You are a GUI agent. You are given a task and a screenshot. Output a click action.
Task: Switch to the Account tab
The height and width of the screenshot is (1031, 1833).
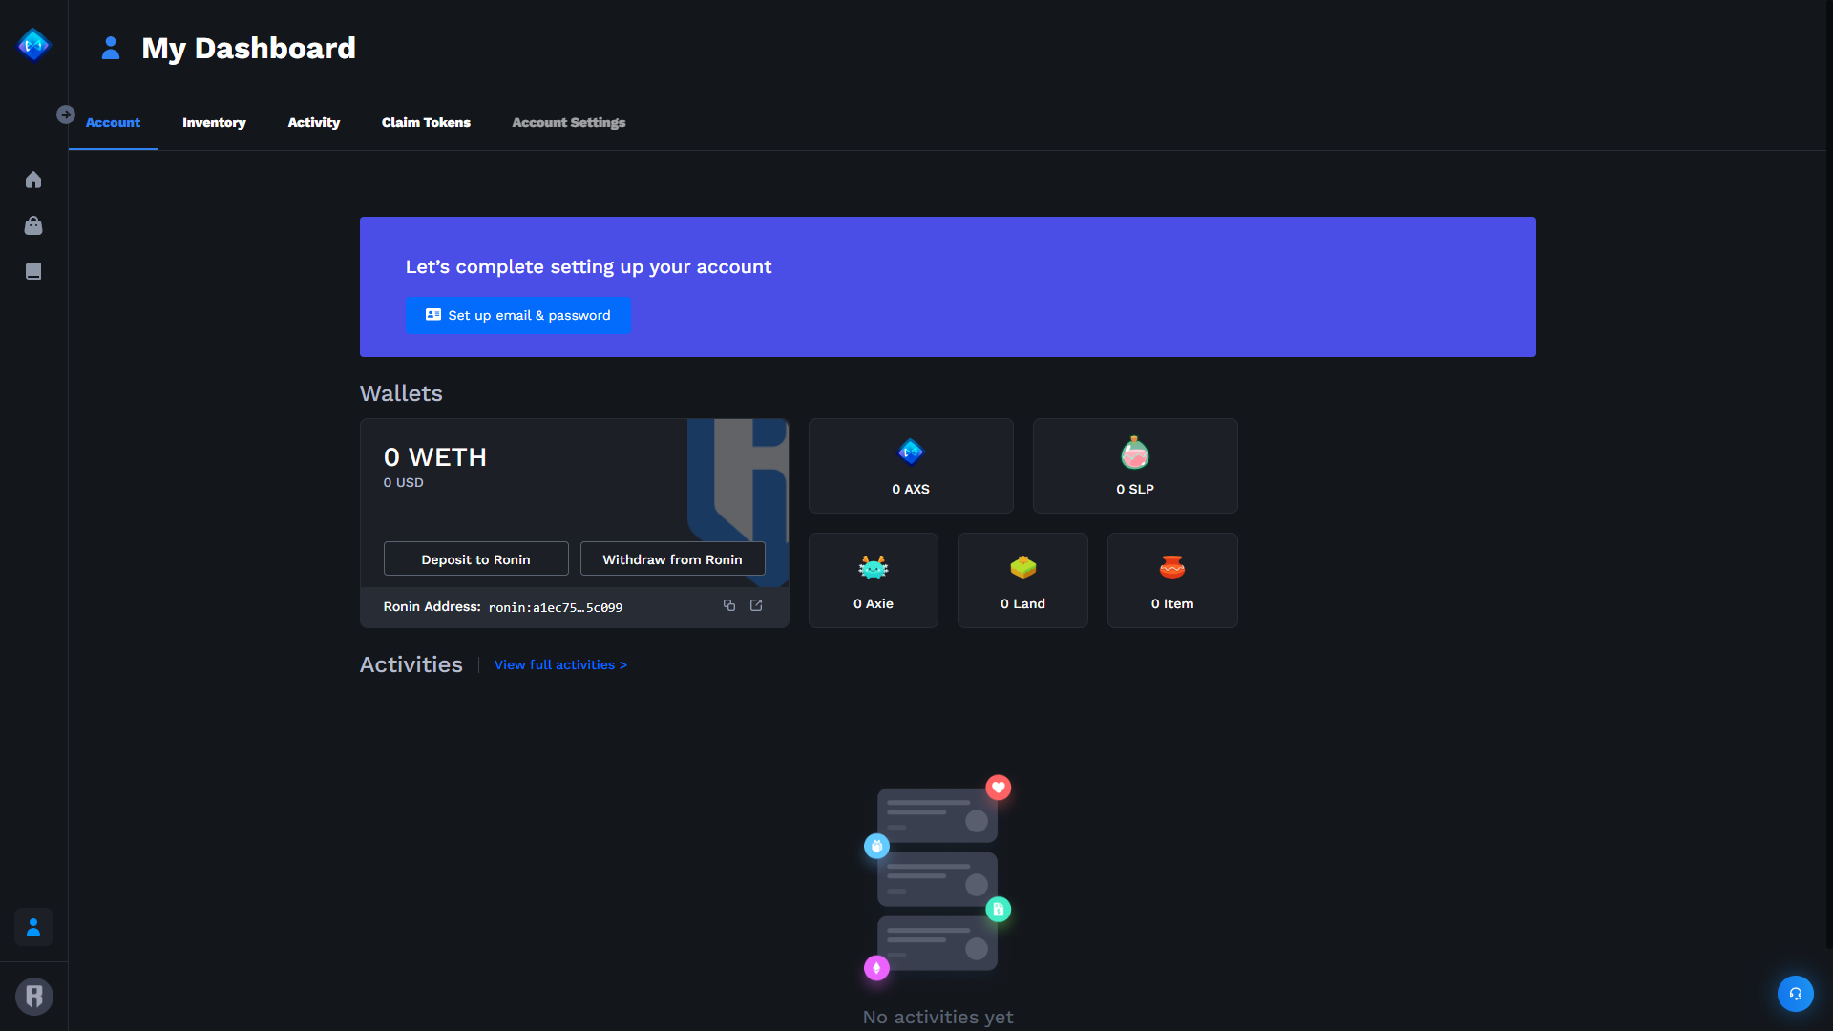tap(113, 122)
